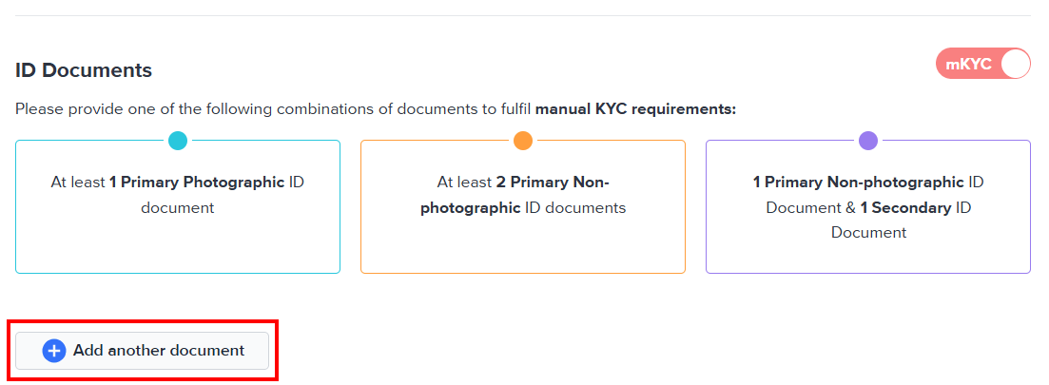Click the purple circle marker
The height and width of the screenshot is (385, 1049).
868,141
